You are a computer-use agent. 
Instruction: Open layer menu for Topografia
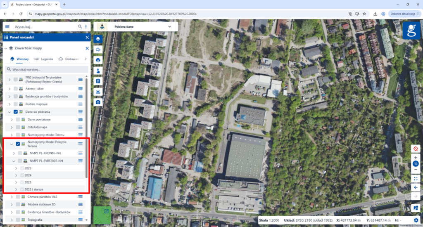coord(81,220)
